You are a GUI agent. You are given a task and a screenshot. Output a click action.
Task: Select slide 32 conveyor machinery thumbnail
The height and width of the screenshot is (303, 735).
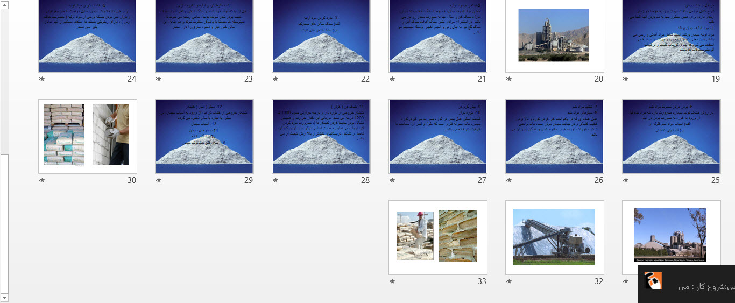[555, 237]
